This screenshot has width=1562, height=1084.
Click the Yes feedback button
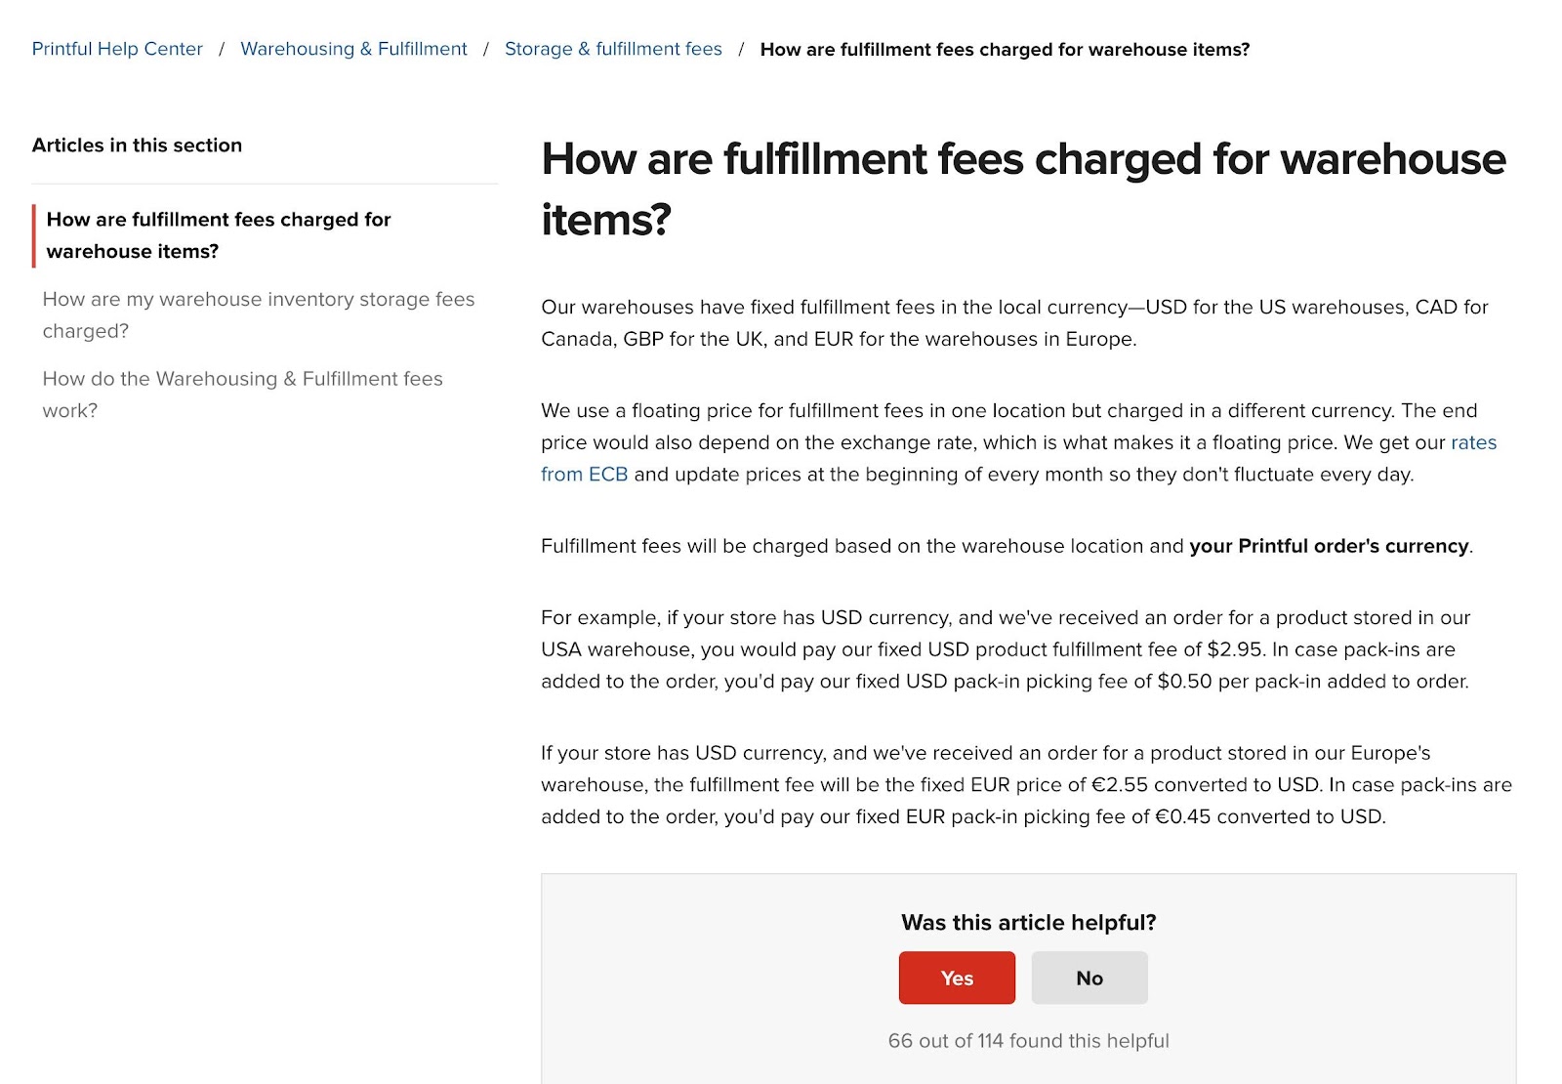[957, 978]
